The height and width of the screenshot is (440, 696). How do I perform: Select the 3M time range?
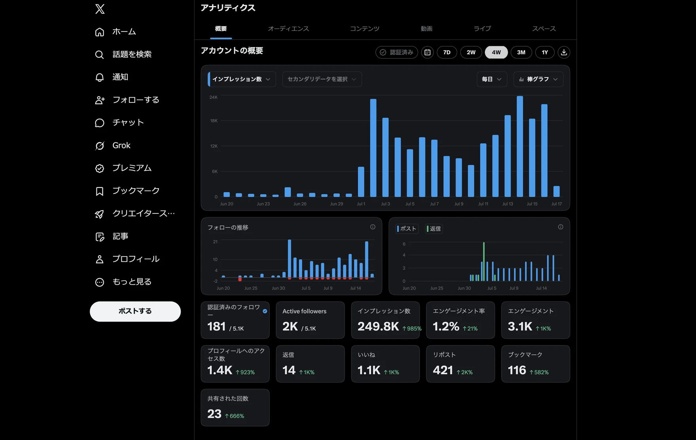(521, 52)
